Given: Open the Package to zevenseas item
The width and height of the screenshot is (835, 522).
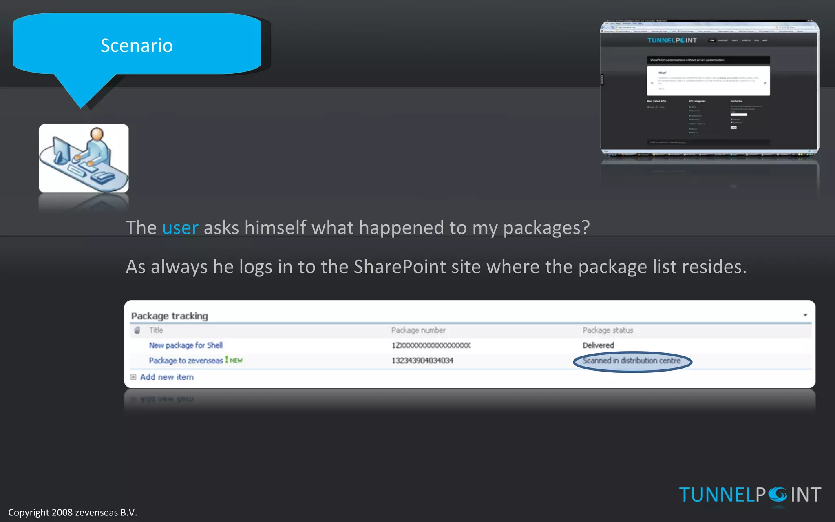Looking at the screenshot, I should point(186,361).
